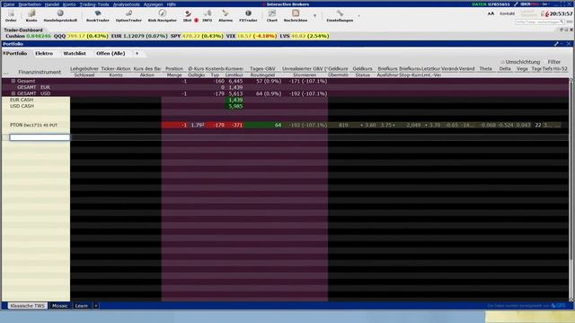Screen dimensions: 575x323
Task: Open the IBot assistant icon
Action: [x=188, y=16]
